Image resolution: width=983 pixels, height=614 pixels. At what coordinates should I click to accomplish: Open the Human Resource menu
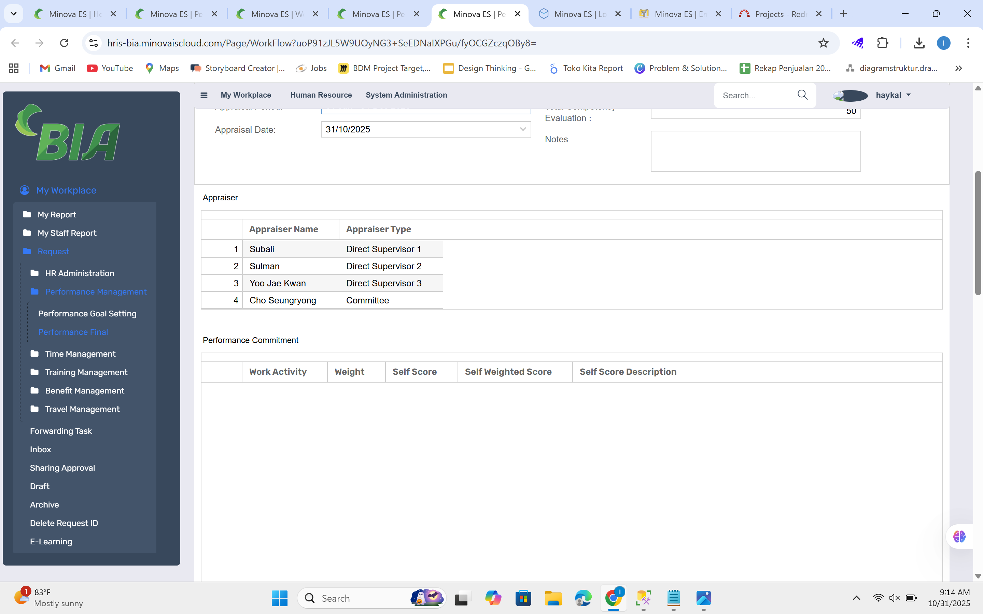pos(321,95)
